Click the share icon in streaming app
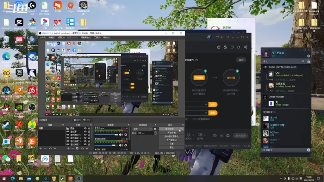Image resolution: width=324 pixels, height=182 pixels. pos(245,47)
